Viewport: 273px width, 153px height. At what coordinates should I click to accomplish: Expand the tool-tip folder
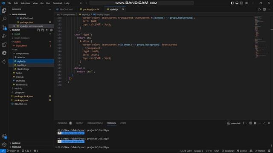pos(13,88)
